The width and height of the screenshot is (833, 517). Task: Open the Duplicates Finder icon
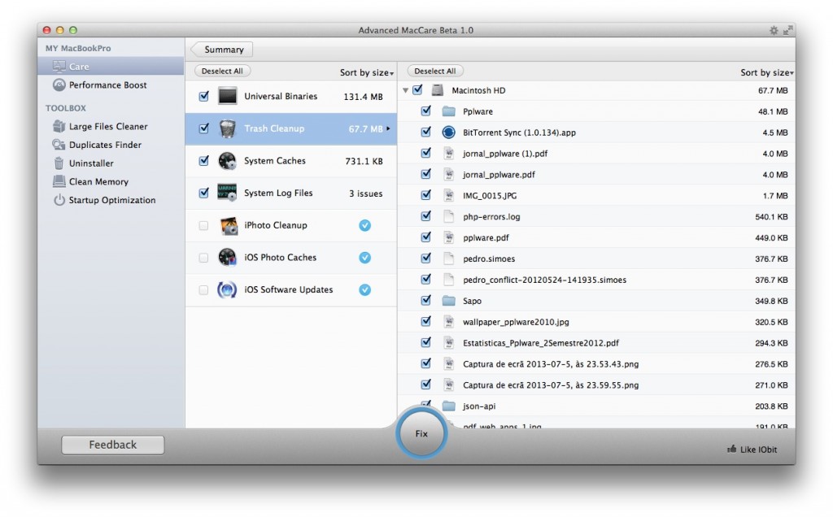click(x=59, y=145)
